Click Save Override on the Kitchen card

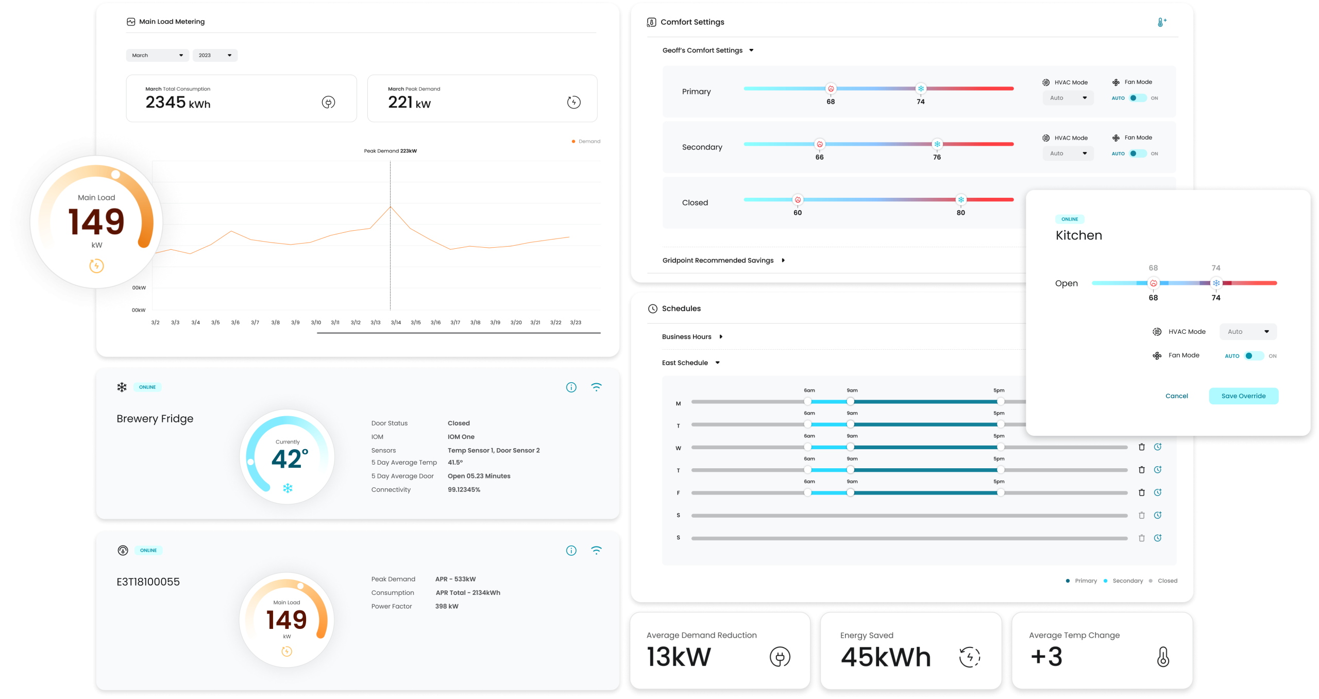coord(1243,396)
